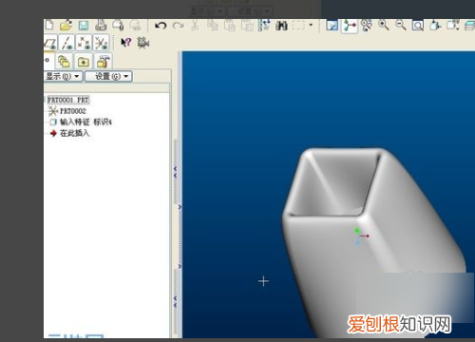The image size is (475, 342).
Task: Send the model as mail attachment
Action: coord(118,26)
